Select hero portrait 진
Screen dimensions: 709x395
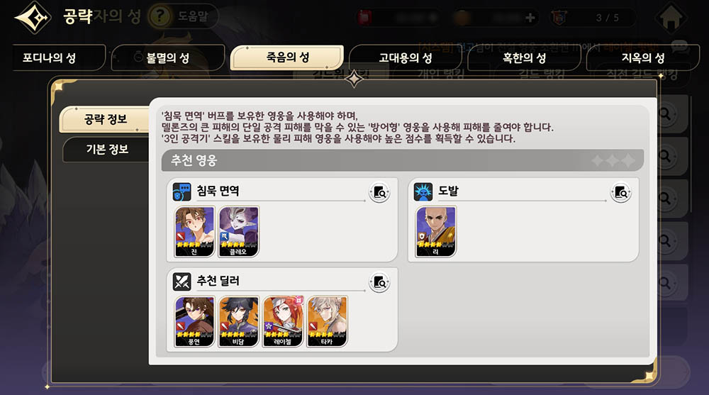194,232
